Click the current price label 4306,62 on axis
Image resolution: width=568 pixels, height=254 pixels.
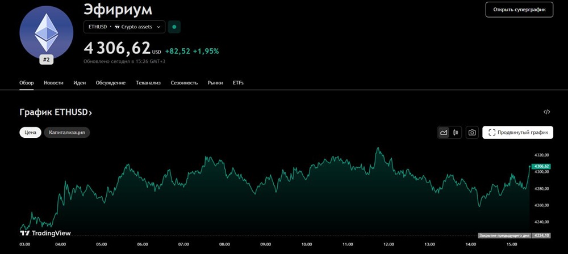542,166
